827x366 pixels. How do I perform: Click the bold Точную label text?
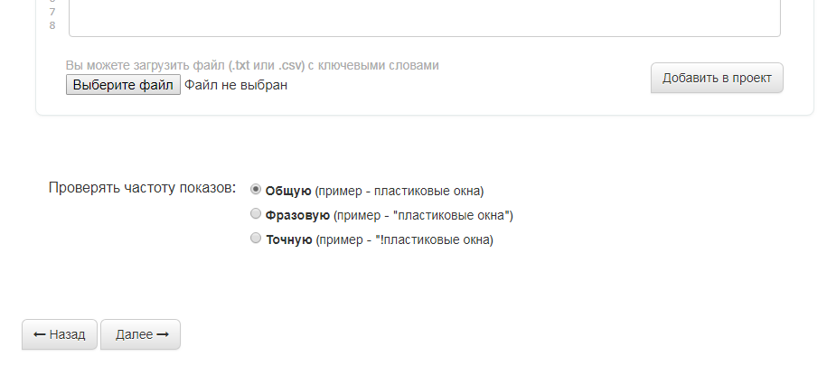(x=288, y=239)
